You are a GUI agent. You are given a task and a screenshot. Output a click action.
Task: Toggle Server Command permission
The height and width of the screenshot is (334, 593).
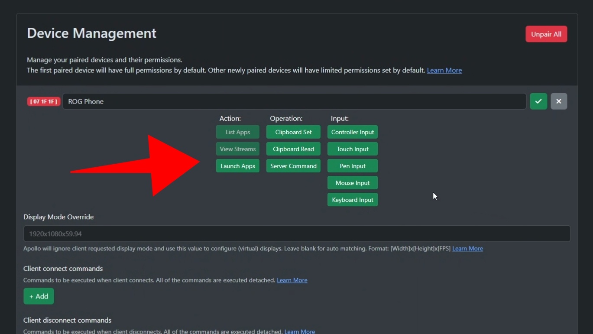[x=293, y=166]
